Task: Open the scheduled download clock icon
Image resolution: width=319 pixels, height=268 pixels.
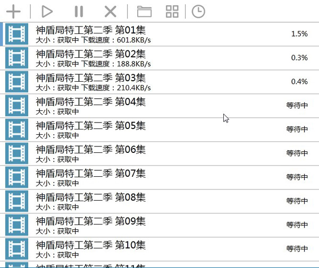Action: (x=198, y=12)
